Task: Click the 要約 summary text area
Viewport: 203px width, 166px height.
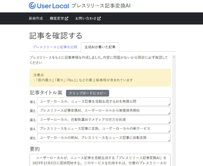Action: coord(100,160)
